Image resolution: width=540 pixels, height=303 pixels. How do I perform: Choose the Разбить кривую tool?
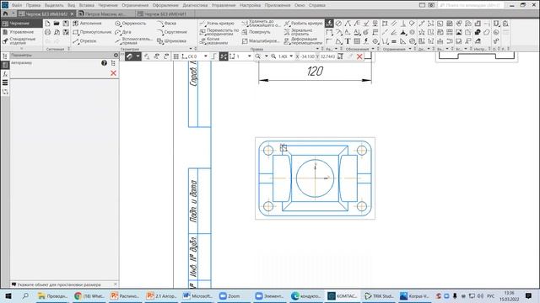(x=303, y=24)
